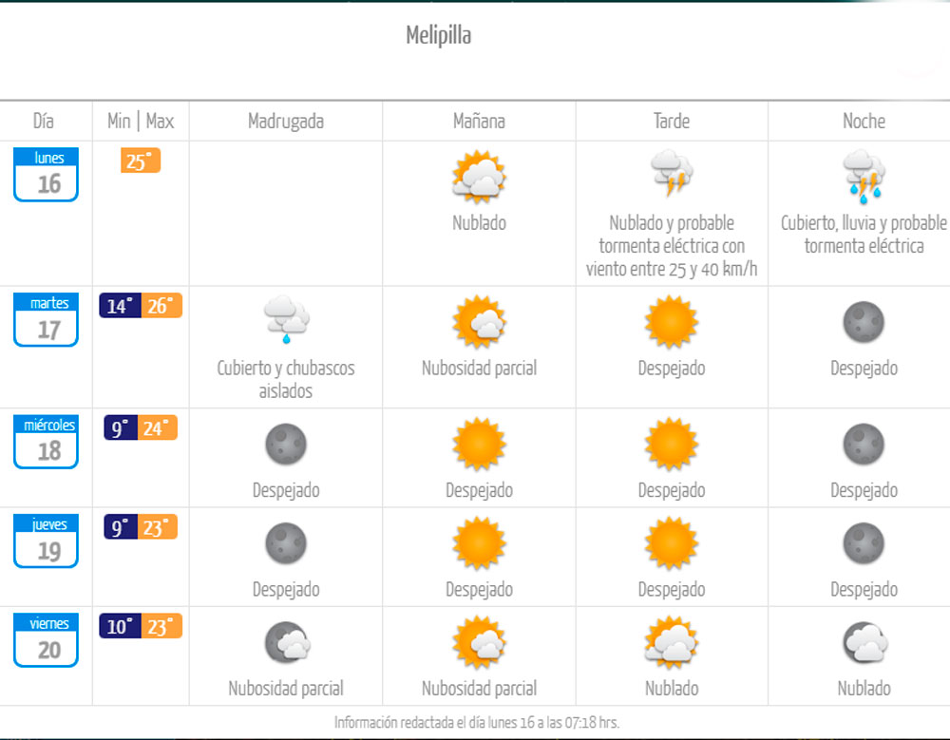Click the jueves 19 calendar badge

pos(46,541)
